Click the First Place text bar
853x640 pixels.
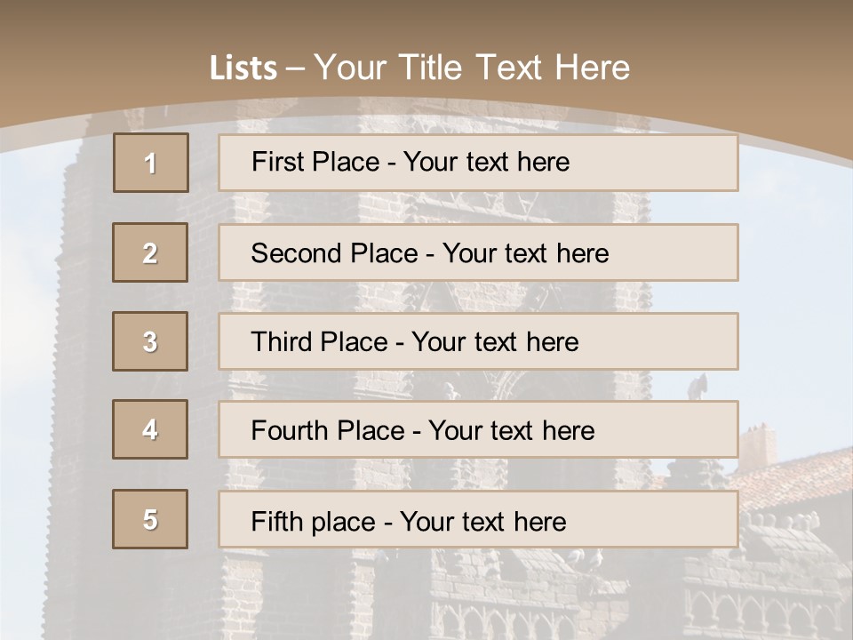(478, 163)
